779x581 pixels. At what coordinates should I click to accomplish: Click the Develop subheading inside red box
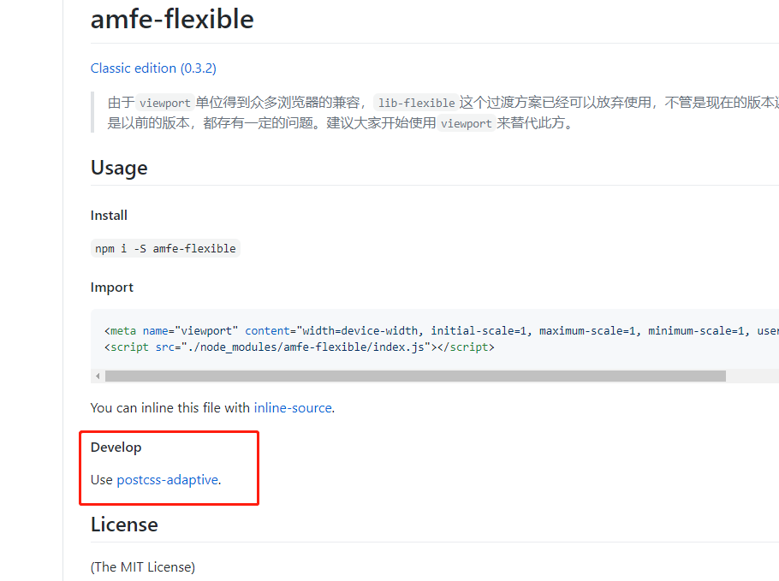pyautogui.click(x=116, y=447)
